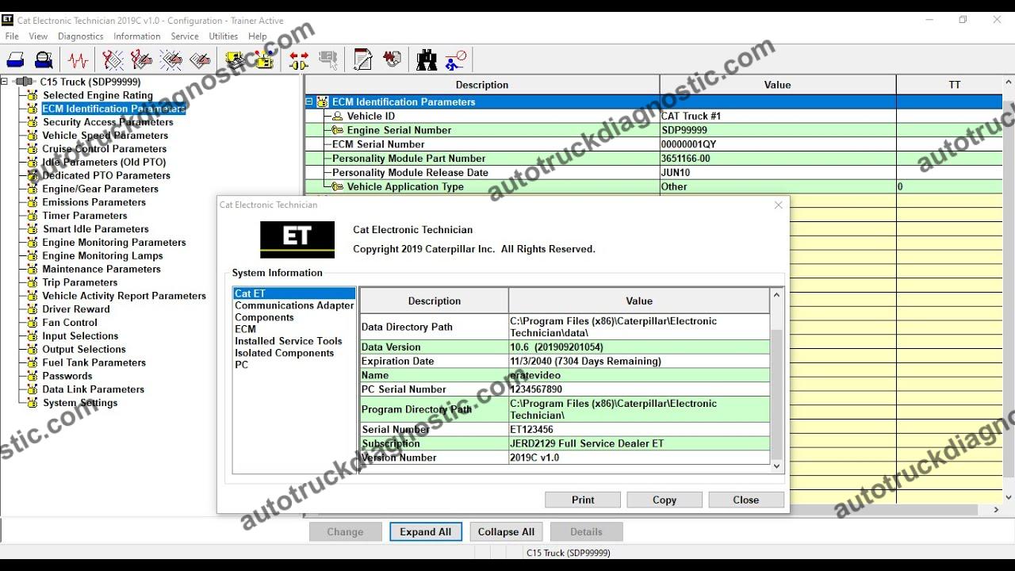Open the Utilities menu

[x=223, y=36]
